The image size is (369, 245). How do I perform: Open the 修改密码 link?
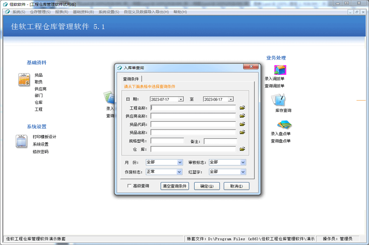click(41, 152)
